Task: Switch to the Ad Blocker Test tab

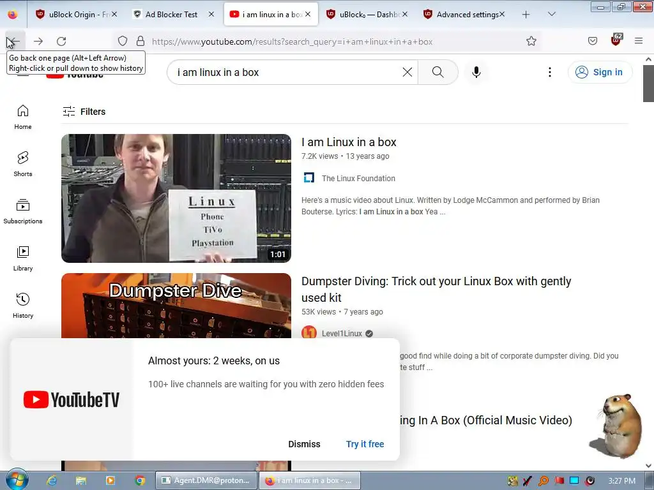Action: pos(171,14)
